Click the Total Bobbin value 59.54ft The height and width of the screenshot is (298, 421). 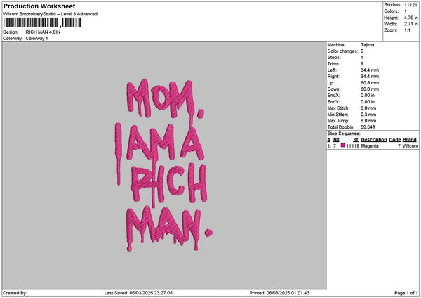click(368, 127)
